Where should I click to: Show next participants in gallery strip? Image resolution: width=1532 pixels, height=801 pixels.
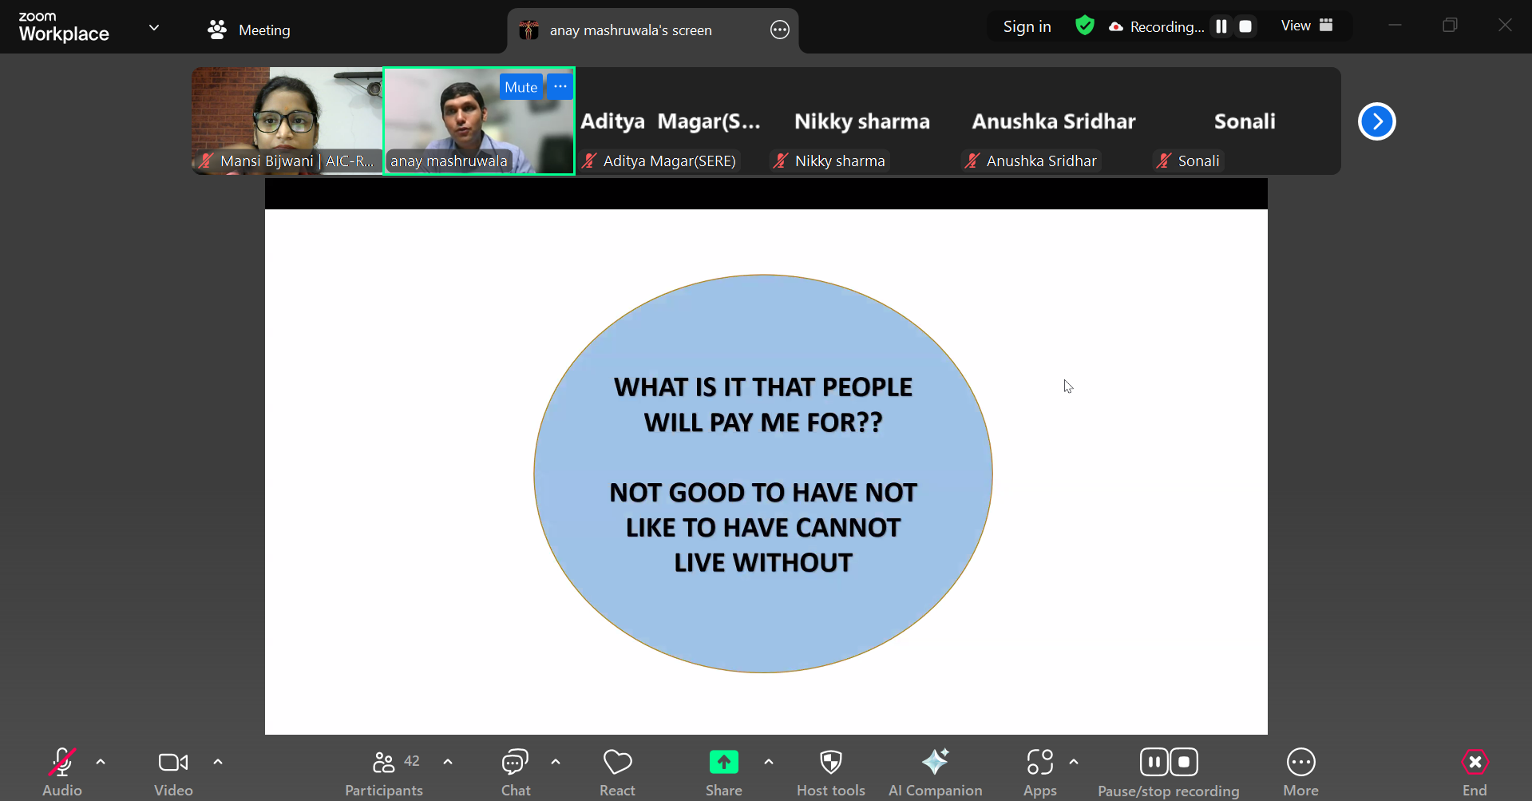coord(1376,121)
